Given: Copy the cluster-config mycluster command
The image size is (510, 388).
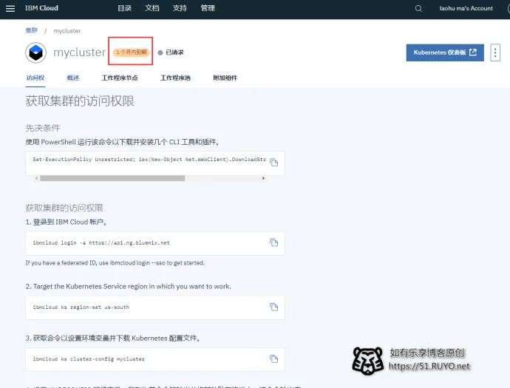Looking at the screenshot, I should pos(274,358).
